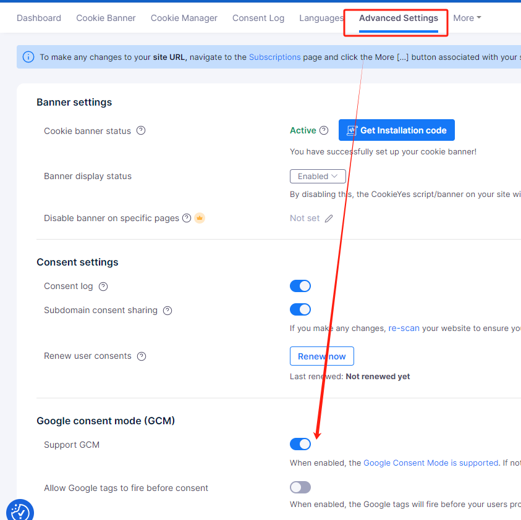This screenshot has height=520, width=521.
Task: Disable the Consent log toggle
Action: 300,286
